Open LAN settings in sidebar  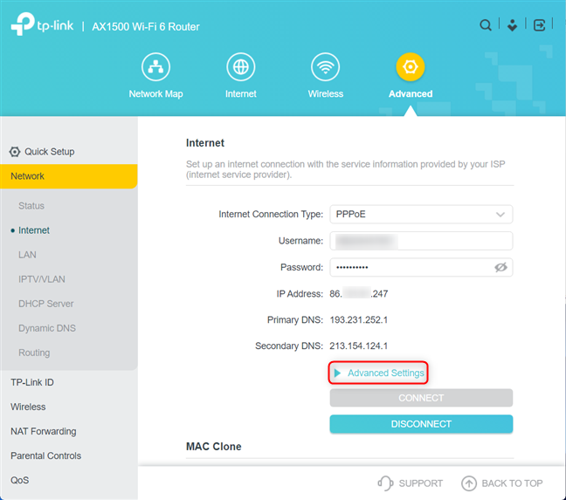click(27, 255)
